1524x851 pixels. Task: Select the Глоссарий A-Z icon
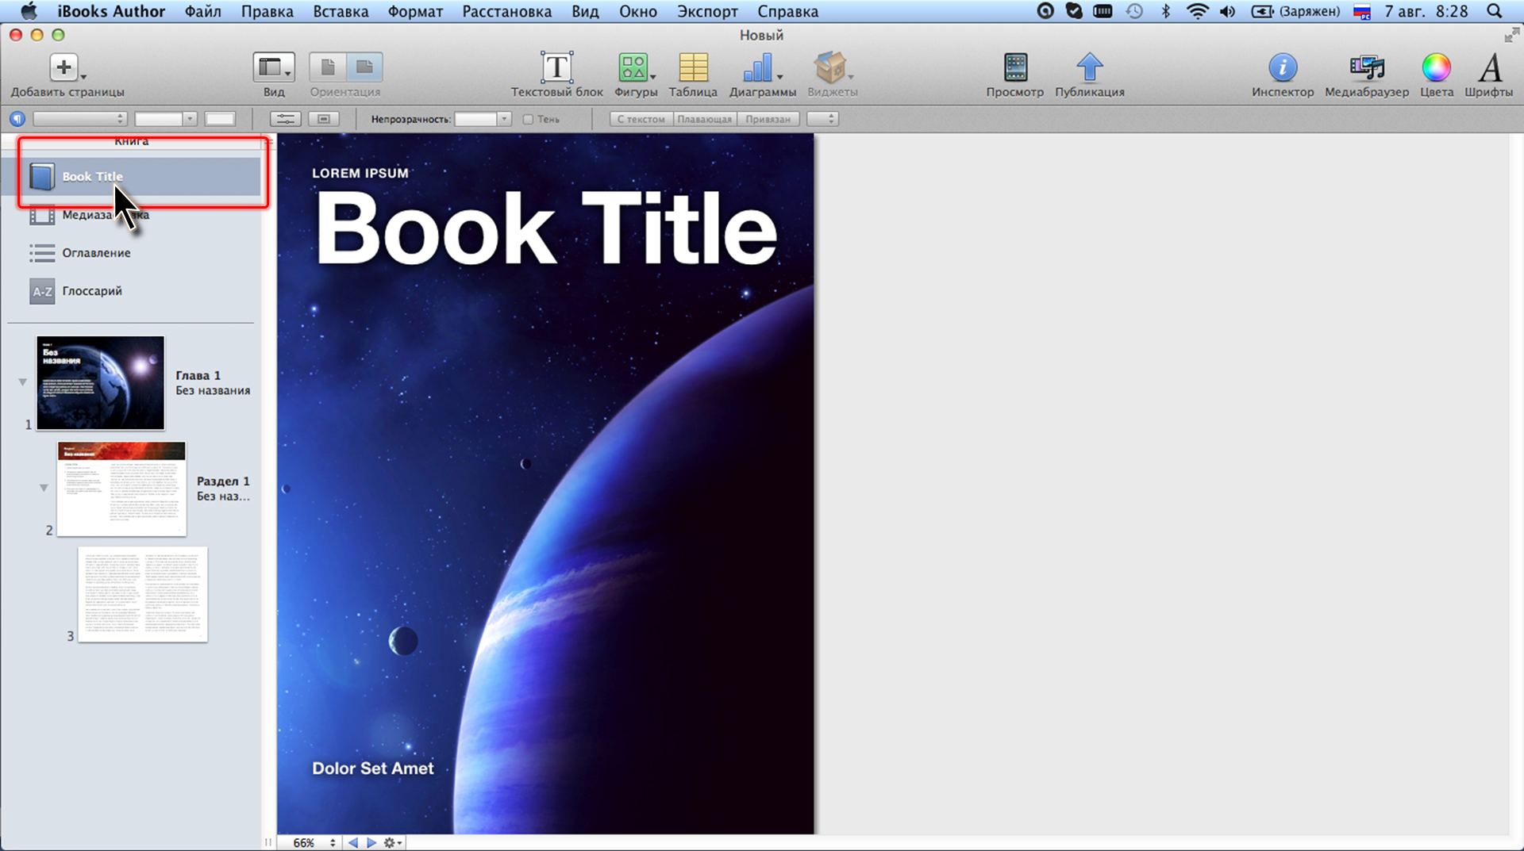[42, 291]
